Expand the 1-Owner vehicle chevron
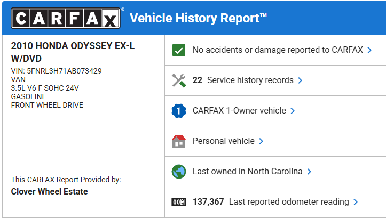 pos(293,111)
